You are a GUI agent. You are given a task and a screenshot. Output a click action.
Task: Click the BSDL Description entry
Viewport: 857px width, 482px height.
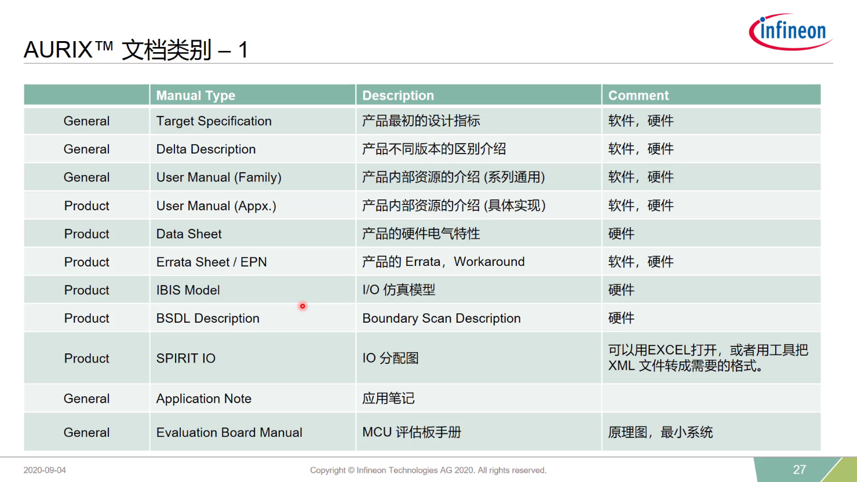(207, 318)
